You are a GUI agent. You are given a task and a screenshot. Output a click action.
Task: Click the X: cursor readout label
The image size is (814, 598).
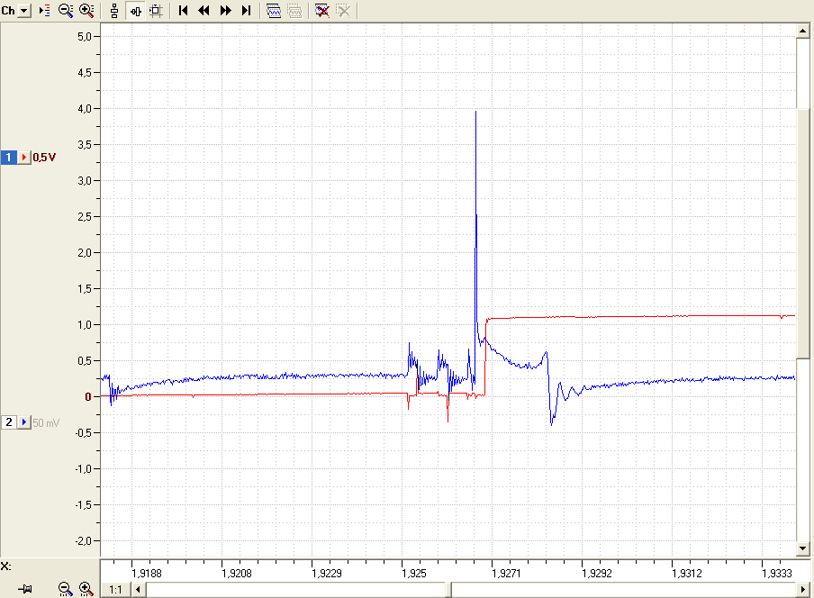pyautogui.click(x=6, y=566)
